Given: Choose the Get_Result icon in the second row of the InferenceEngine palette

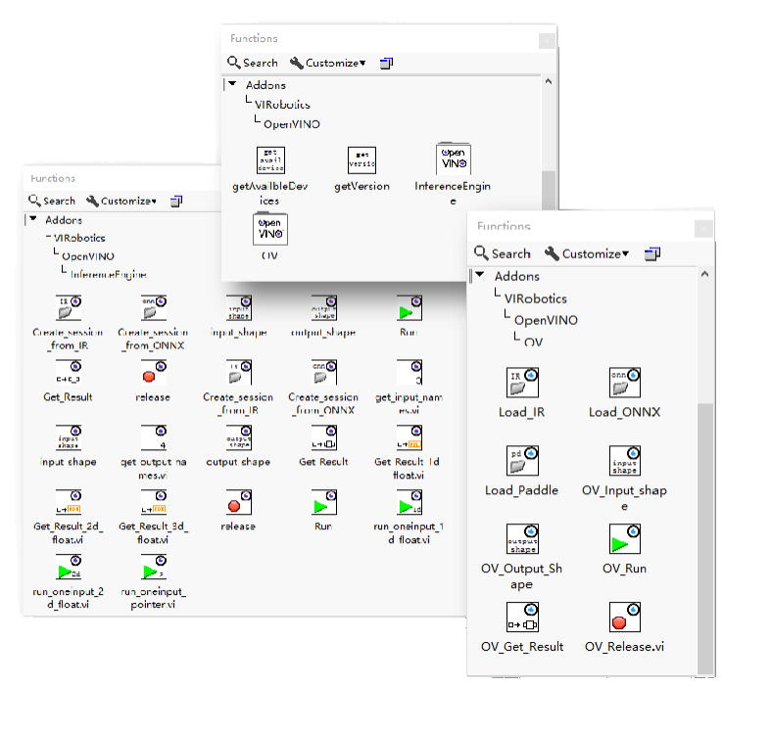Looking at the screenshot, I should pyautogui.click(x=69, y=373).
